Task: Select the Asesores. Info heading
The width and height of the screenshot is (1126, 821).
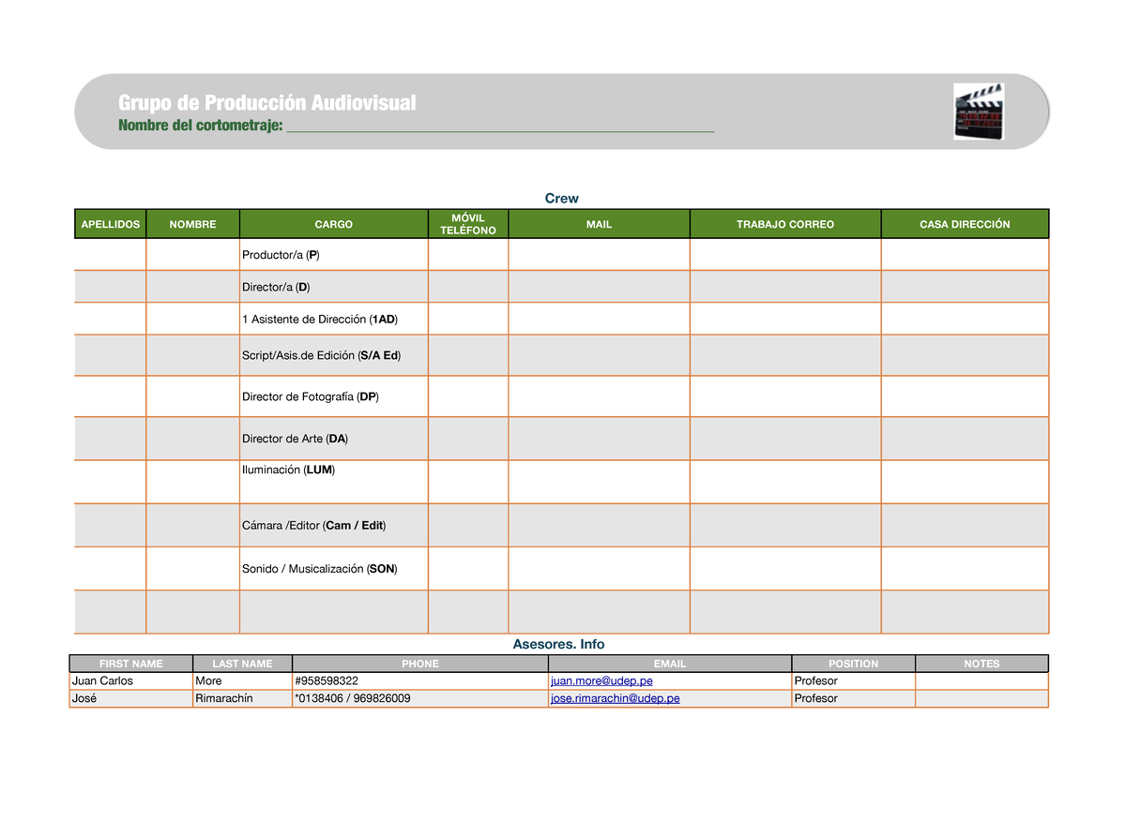Action: tap(561, 644)
